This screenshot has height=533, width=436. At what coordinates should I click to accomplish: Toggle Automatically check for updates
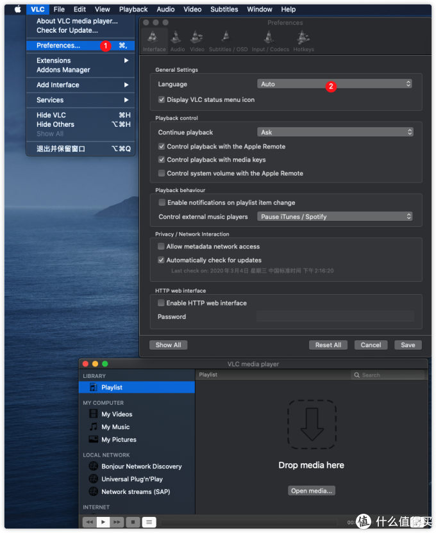click(x=161, y=260)
